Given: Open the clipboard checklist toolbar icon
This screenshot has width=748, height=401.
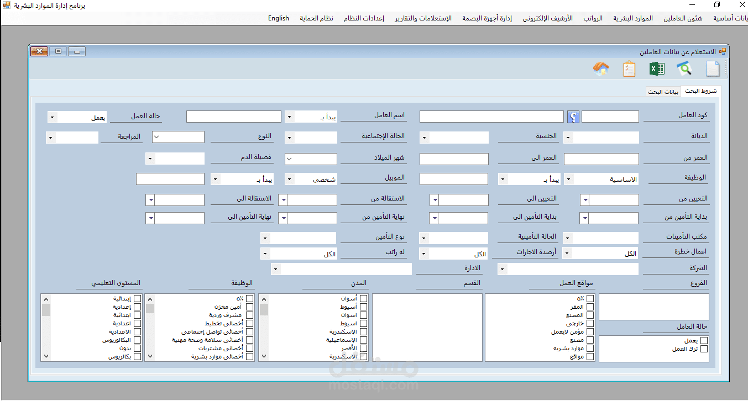Looking at the screenshot, I should (629, 69).
